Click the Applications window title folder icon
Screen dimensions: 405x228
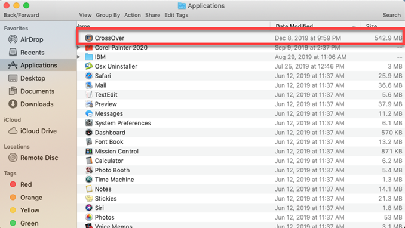(182, 5)
